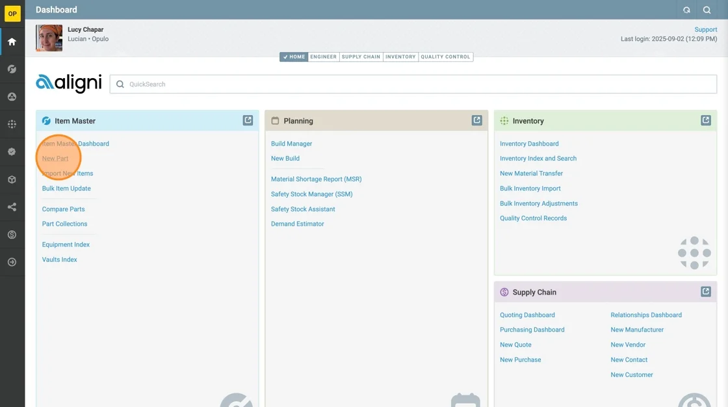This screenshot has width=728, height=407.
Task: Open the Support link
Action: coord(705,30)
